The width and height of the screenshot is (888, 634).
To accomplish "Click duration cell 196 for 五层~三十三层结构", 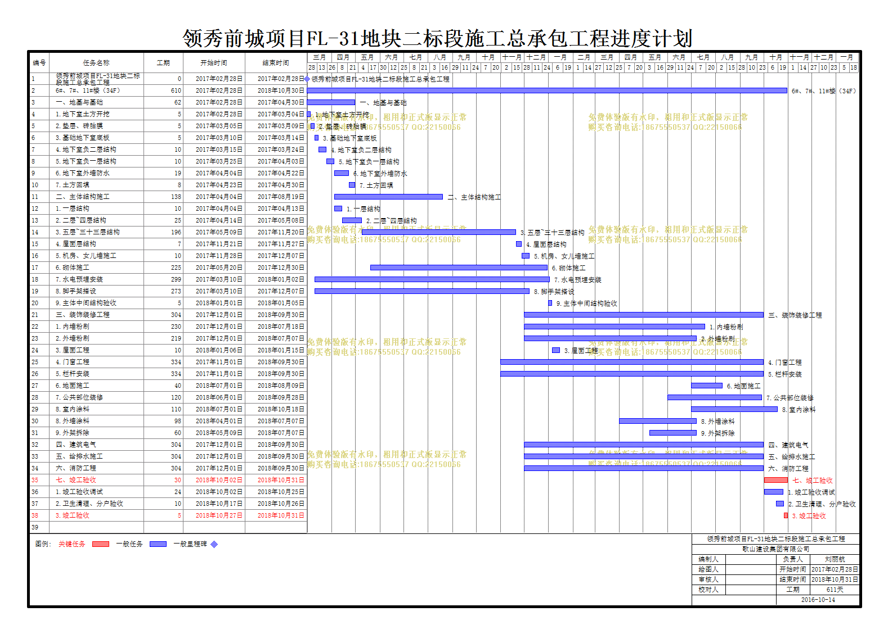I will pyautogui.click(x=163, y=232).
